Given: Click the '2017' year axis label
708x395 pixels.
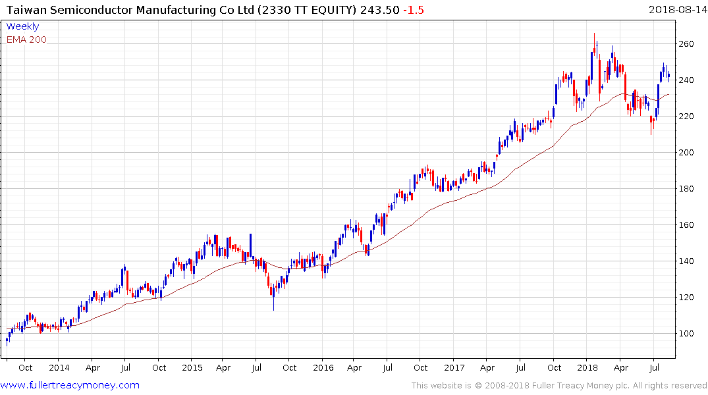Looking at the screenshot, I should pos(454,367).
